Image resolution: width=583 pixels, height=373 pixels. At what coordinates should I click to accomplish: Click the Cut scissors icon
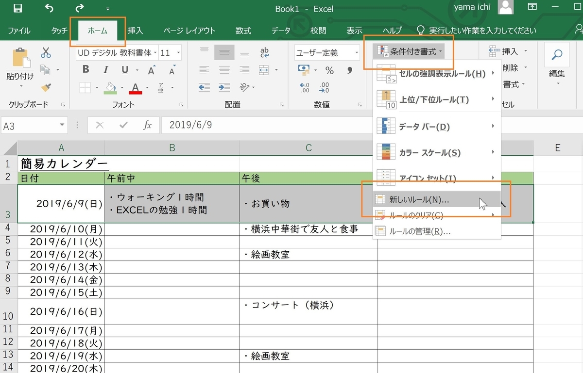click(47, 52)
